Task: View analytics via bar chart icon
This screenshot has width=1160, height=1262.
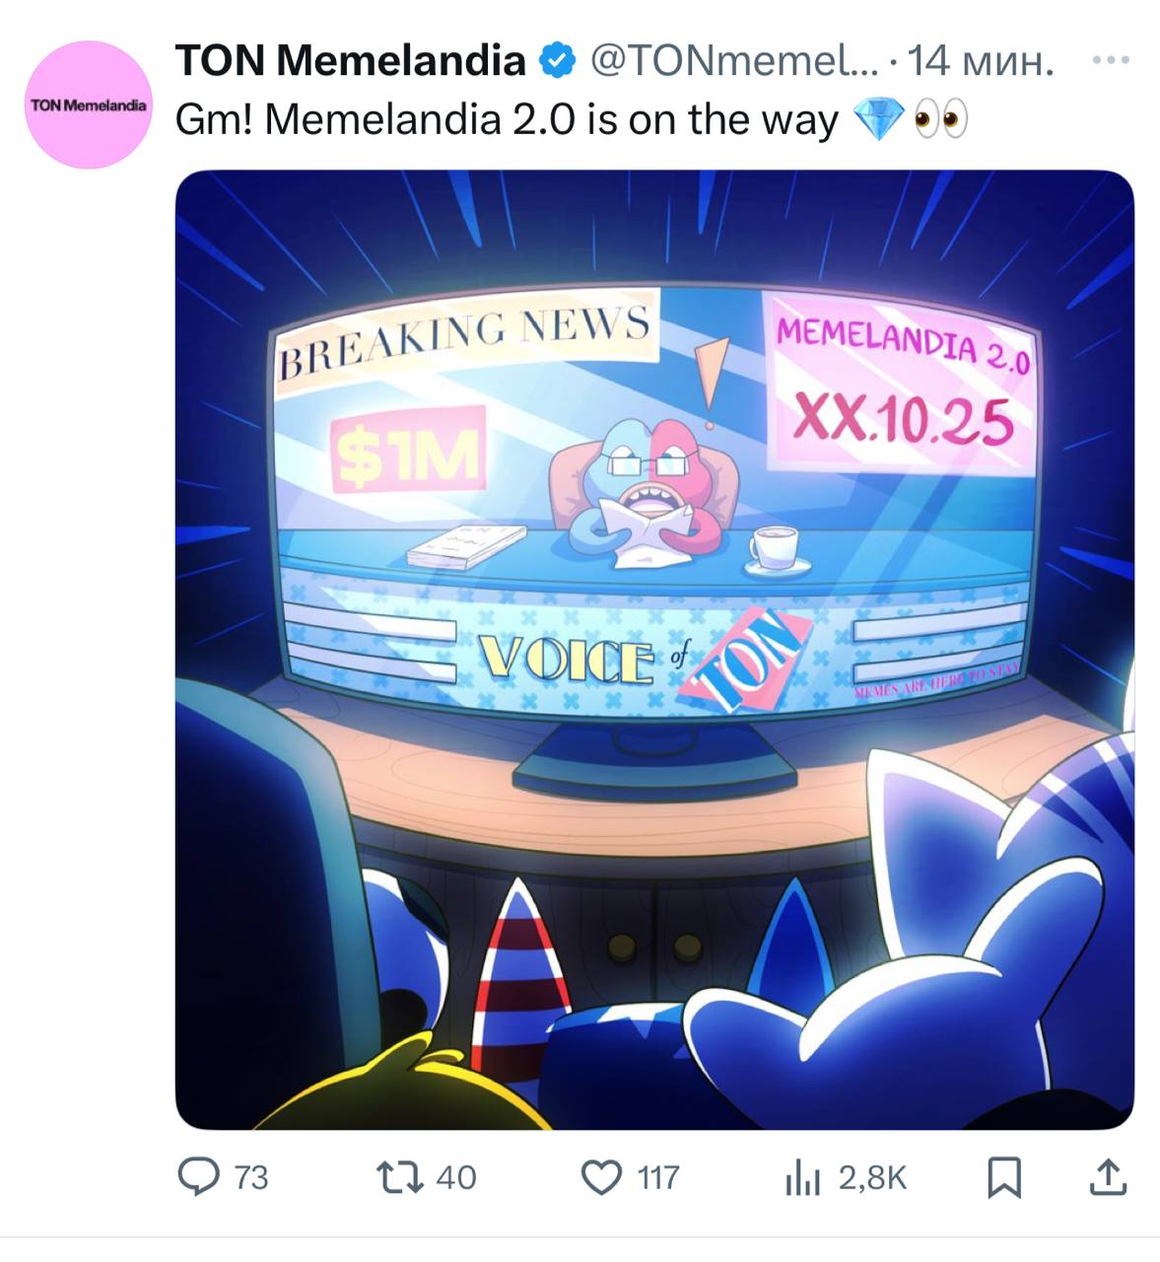Action: click(x=803, y=1177)
